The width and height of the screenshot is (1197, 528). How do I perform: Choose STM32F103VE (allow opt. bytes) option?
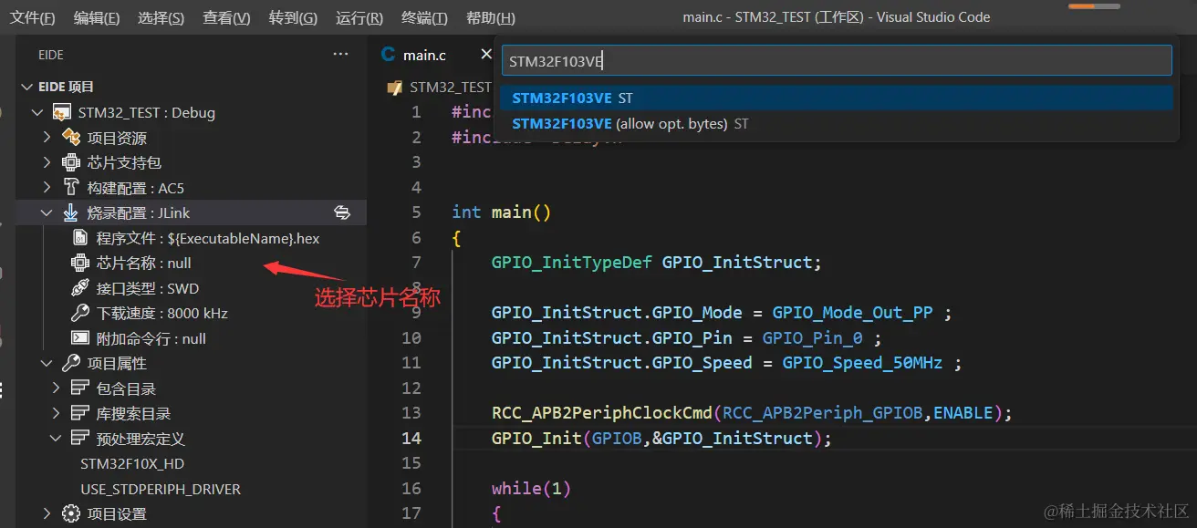(837, 123)
